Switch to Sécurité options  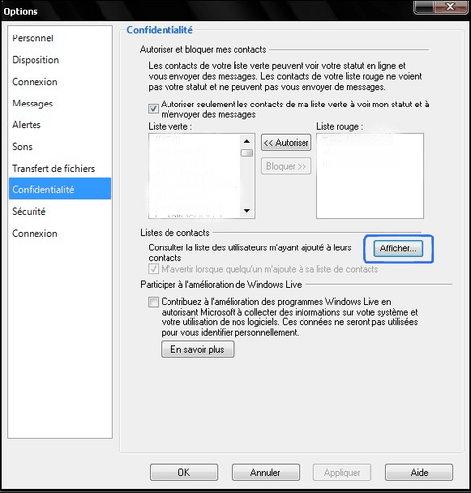[29, 211]
